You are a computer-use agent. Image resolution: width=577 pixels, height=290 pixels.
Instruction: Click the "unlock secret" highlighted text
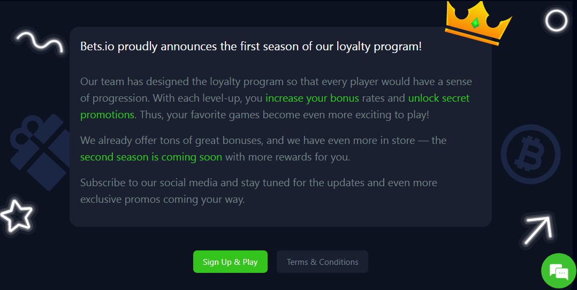[439, 98]
